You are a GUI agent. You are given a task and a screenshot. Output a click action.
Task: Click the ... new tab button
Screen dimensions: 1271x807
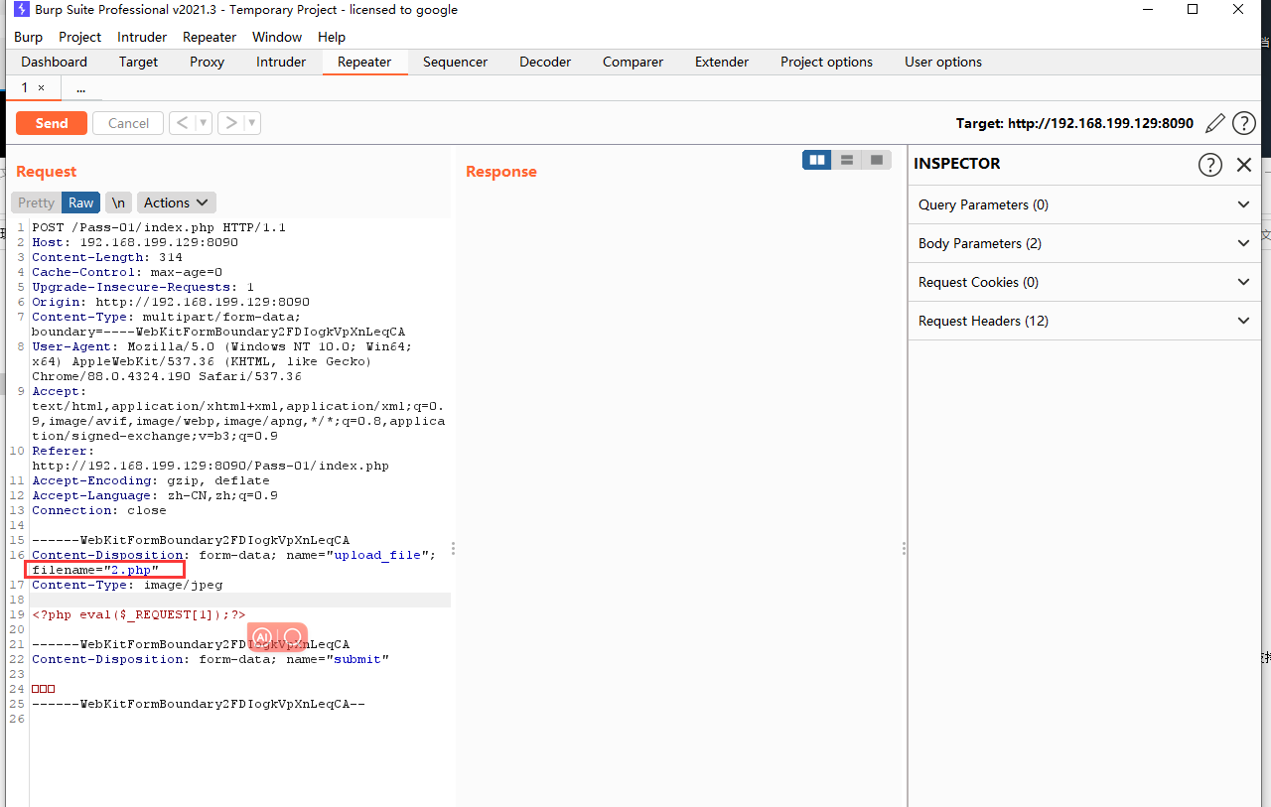click(x=80, y=88)
